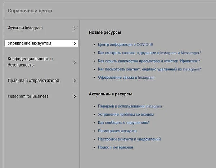This screenshot has height=168, width=216.
Task: Open Конфиденциальность и безопасность section
Action: (x=30, y=62)
